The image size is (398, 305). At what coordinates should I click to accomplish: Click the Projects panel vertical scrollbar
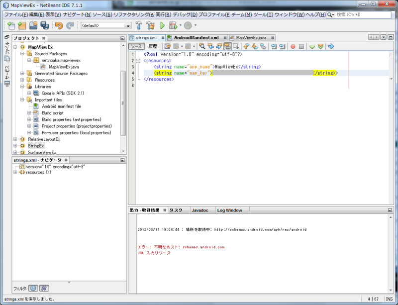coord(123,103)
